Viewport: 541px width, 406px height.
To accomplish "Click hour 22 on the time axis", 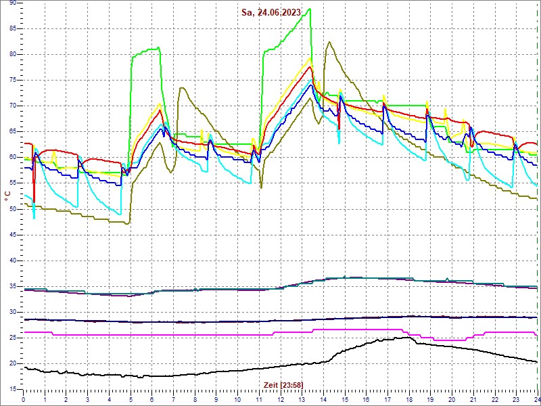I will pos(495,399).
